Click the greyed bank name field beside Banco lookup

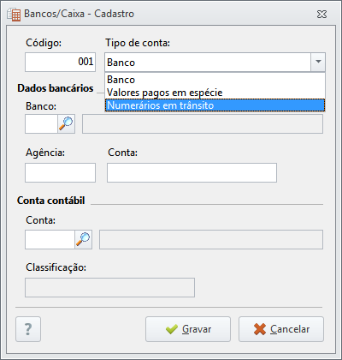(203, 124)
